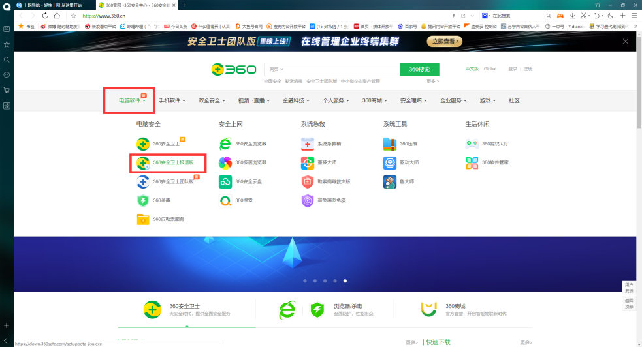The image size is (642, 347).
Task: Open the purple 高危漏洞免疫 shield icon
Action: [x=308, y=200]
